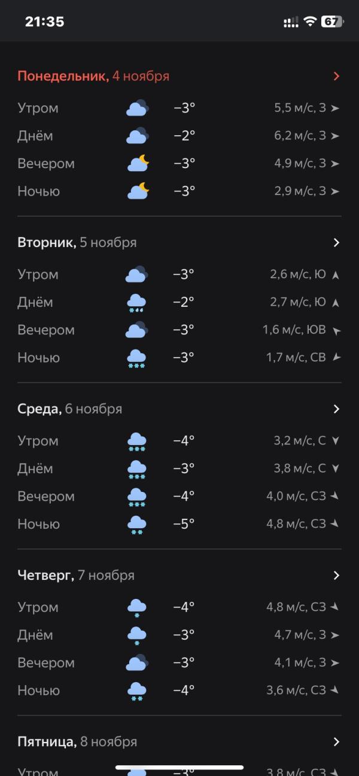Screen dimensions: 359x776
Task: Tap Wednesday daytime north wind arrow
Action: 335,468
